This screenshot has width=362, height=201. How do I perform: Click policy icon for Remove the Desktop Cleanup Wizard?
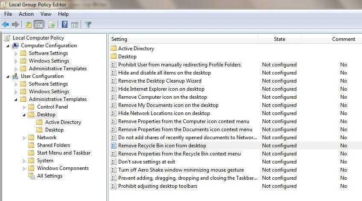point(114,81)
